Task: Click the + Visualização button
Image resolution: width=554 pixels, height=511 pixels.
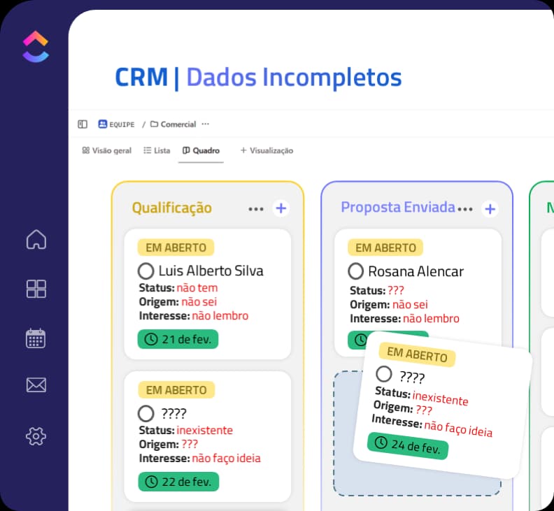Action: point(267,150)
